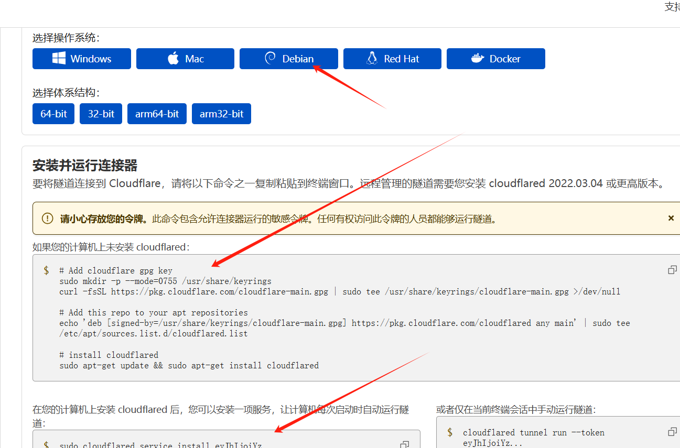Choose the Docker environment button

coord(496,59)
